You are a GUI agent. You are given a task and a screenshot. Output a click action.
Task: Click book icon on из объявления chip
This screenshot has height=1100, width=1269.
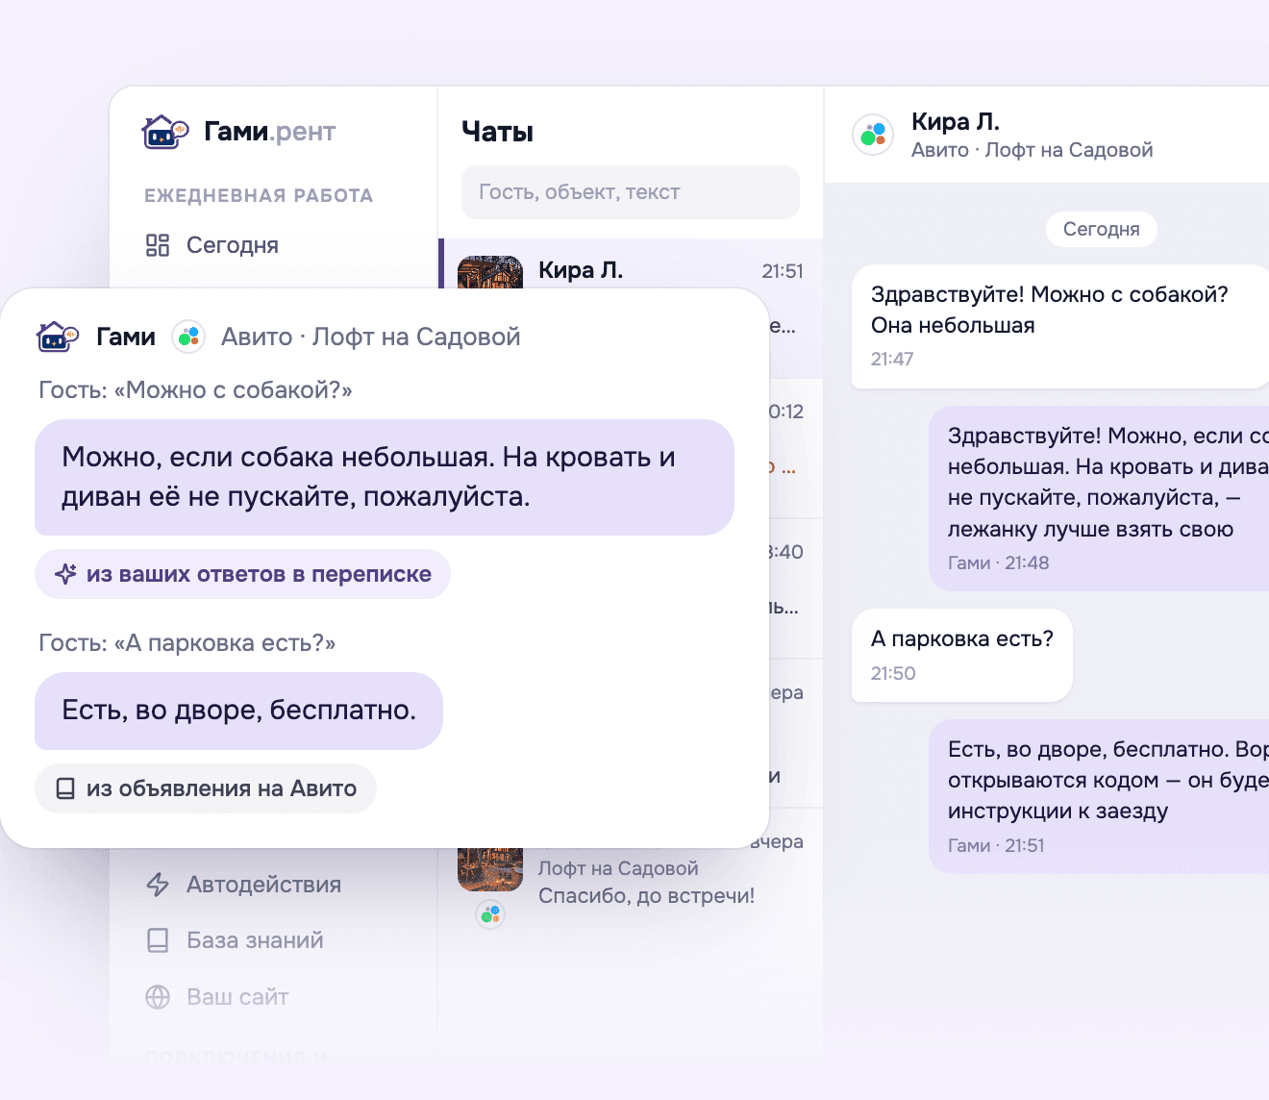click(x=65, y=788)
